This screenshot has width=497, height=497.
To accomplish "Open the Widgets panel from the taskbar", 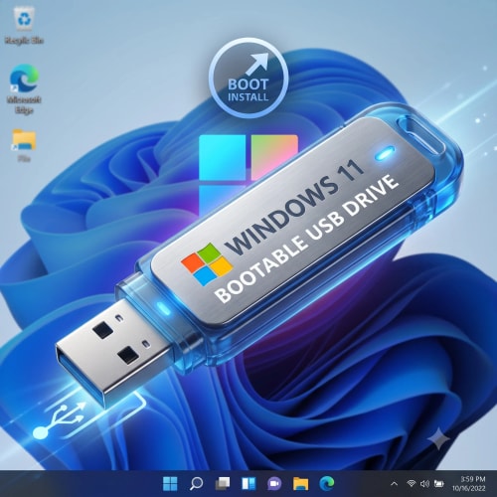I will 248,483.
